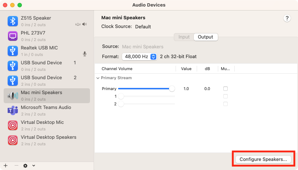
Task: Click the Primary value 1.0 field
Action: [186, 89]
